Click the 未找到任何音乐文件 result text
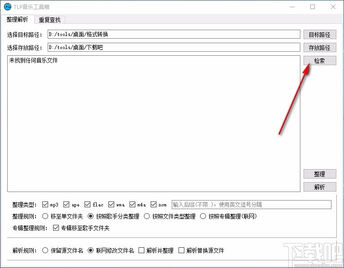 pos(33,60)
